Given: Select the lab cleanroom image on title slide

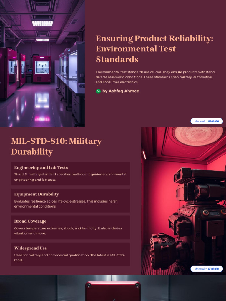Looking at the screenshot, I should tap(42, 63).
